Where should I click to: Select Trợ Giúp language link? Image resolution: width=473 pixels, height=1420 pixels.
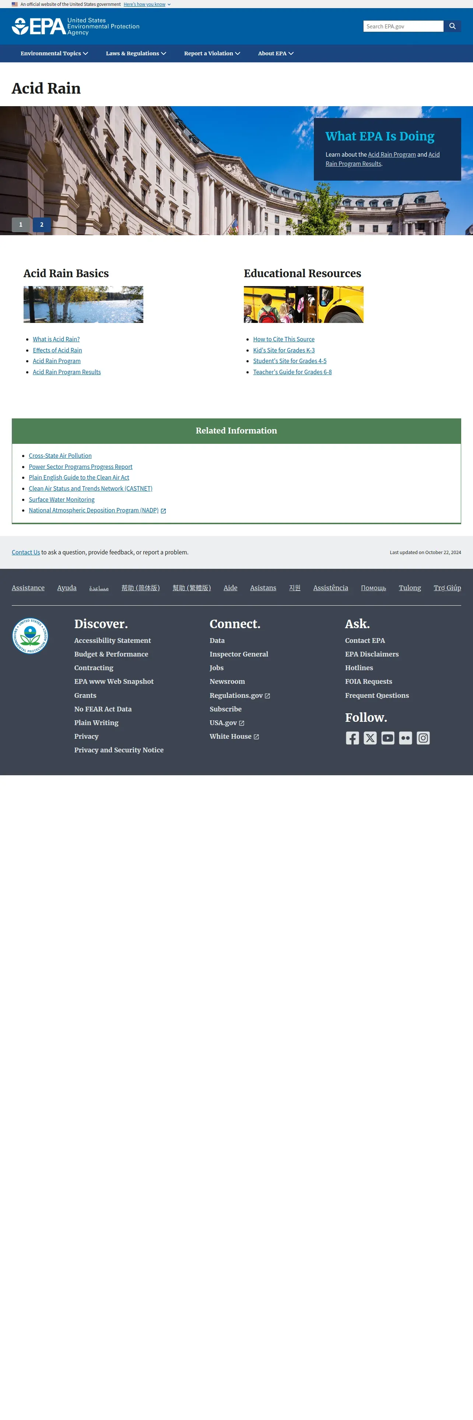click(447, 588)
